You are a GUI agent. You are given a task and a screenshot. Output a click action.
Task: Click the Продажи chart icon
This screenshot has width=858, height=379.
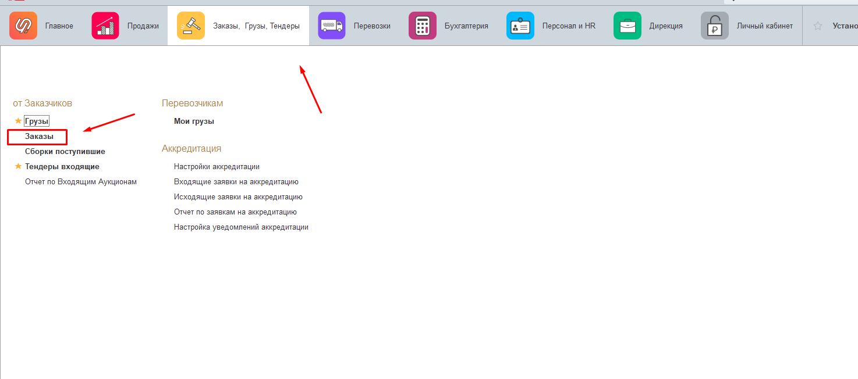tap(105, 26)
